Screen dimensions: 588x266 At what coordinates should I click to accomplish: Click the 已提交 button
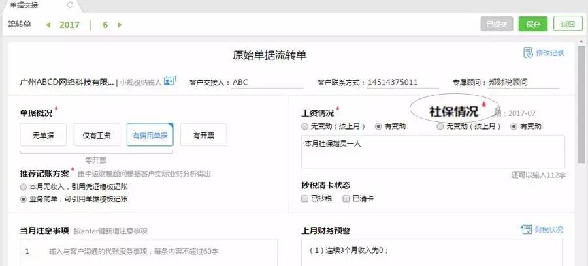[497, 24]
